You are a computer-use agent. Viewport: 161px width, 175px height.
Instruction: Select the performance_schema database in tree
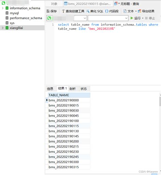[x=26, y=18]
